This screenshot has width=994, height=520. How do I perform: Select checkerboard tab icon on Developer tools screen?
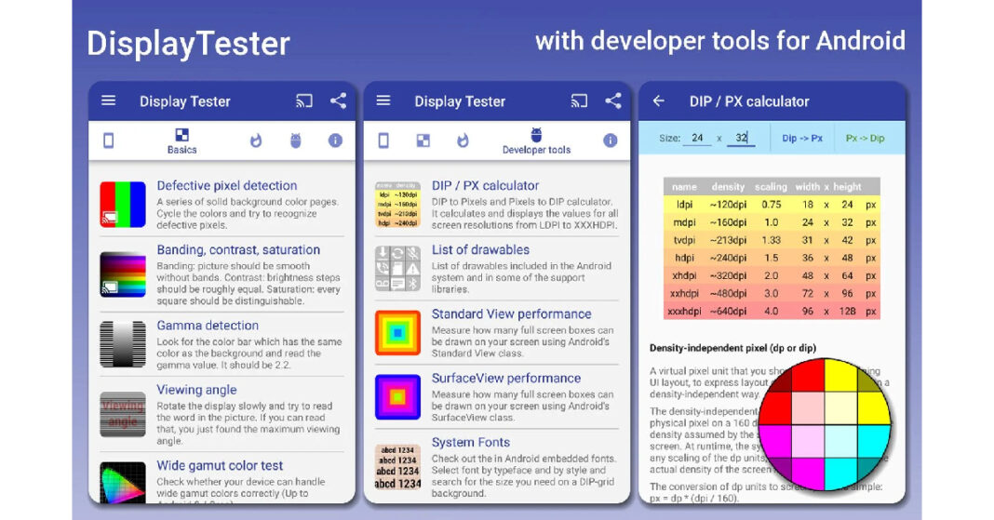click(x=423, y=140)
